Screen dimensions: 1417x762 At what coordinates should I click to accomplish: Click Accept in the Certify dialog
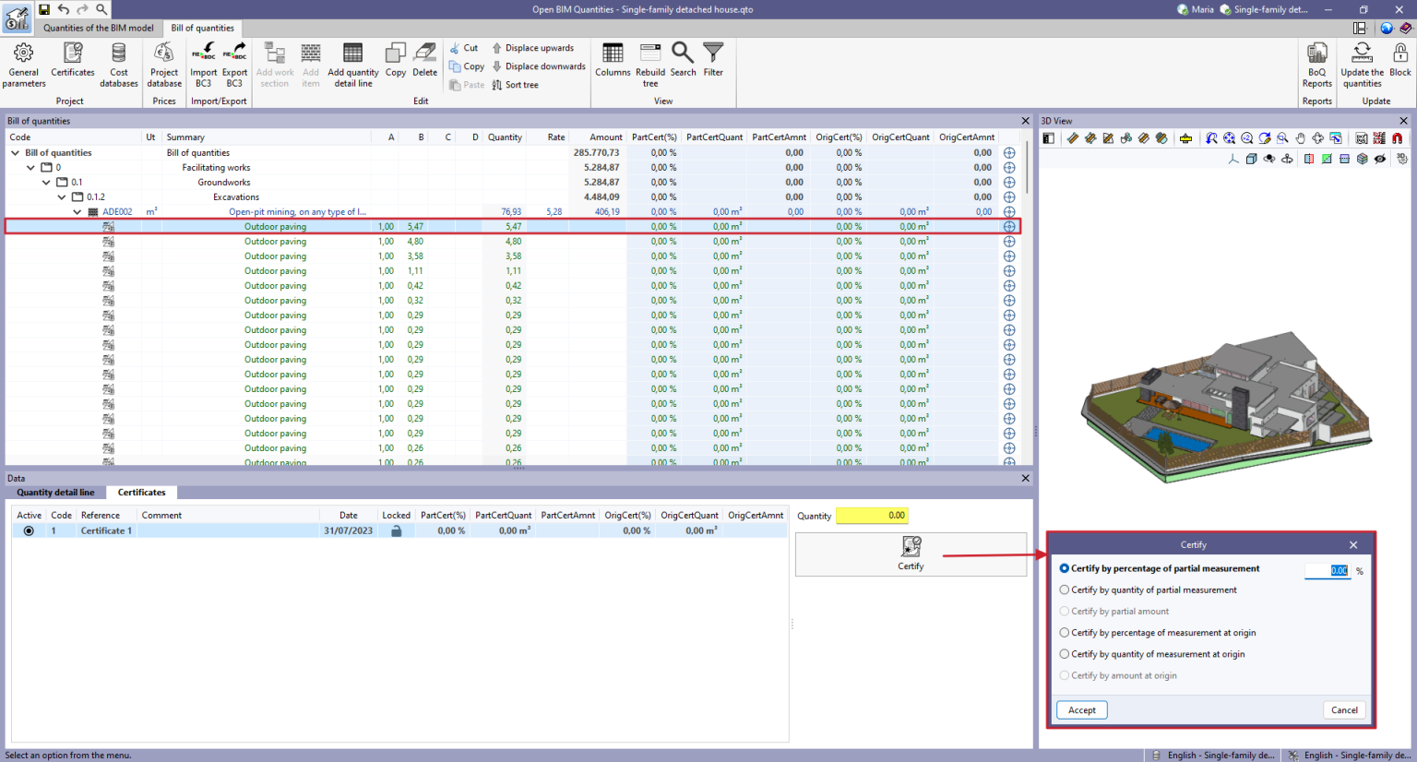tap(1082, 710)
